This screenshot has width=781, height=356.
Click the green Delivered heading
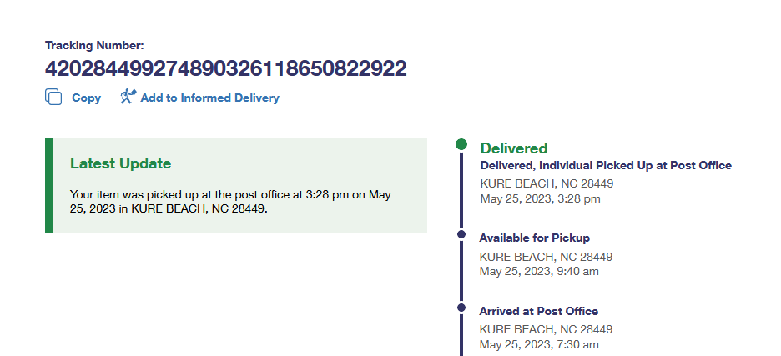[514, 148]
